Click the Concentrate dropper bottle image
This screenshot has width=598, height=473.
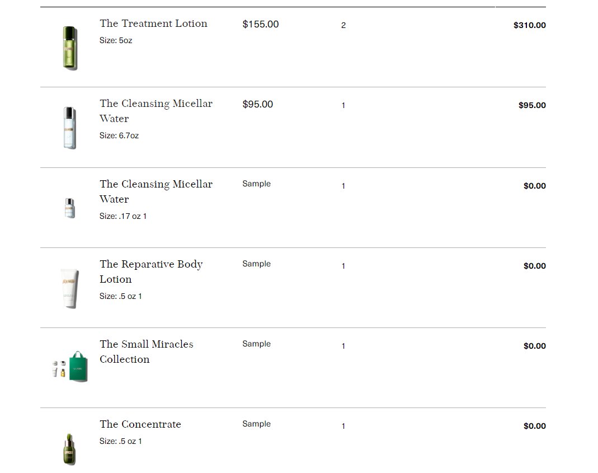coord(69,449)
